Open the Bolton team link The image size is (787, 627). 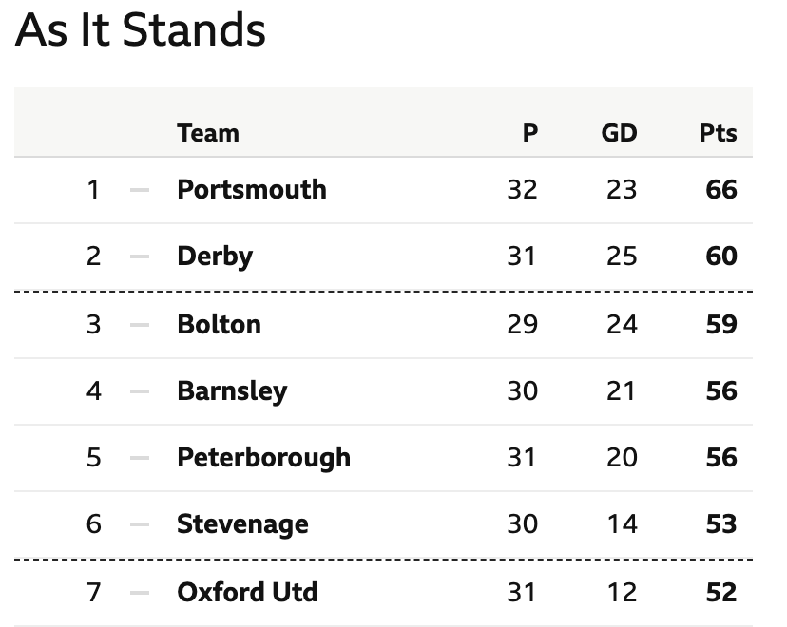point(219,325)
